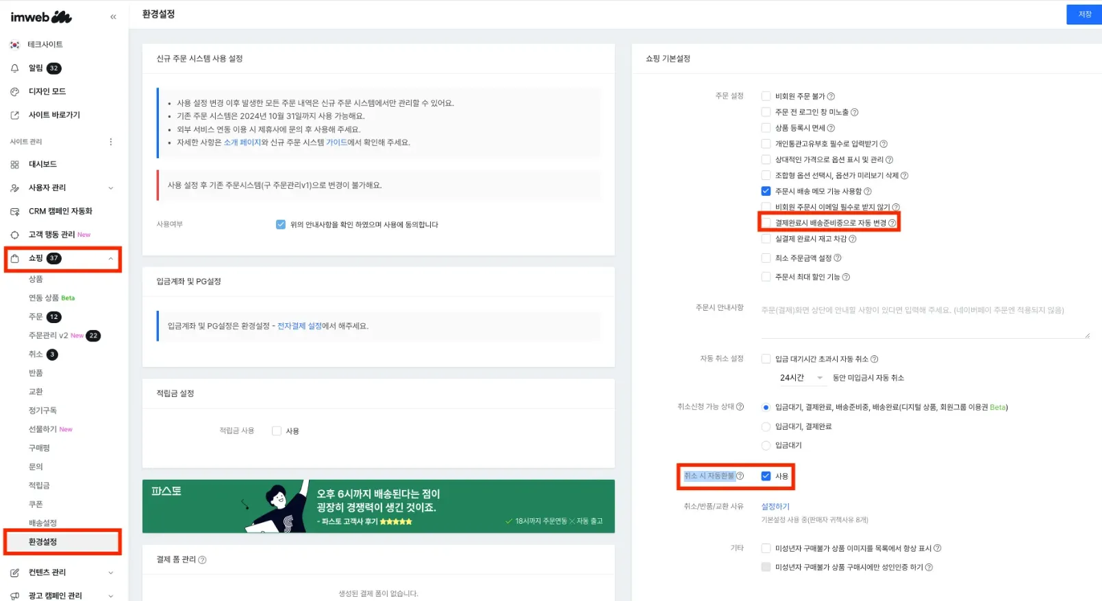1102x601 pixels.
Task: Check 입금 대기시간 초과시 자동 취소
Action: 766,359
